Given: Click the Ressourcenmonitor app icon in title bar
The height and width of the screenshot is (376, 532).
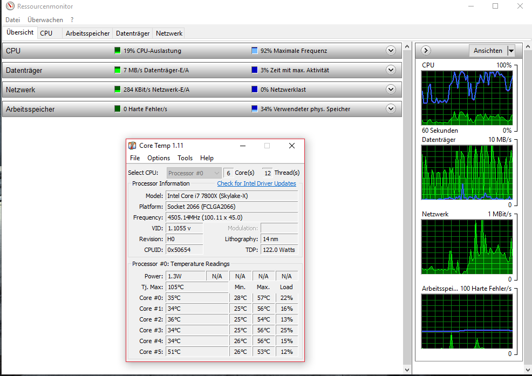Looking at the screenshot, I should point(10,6).
